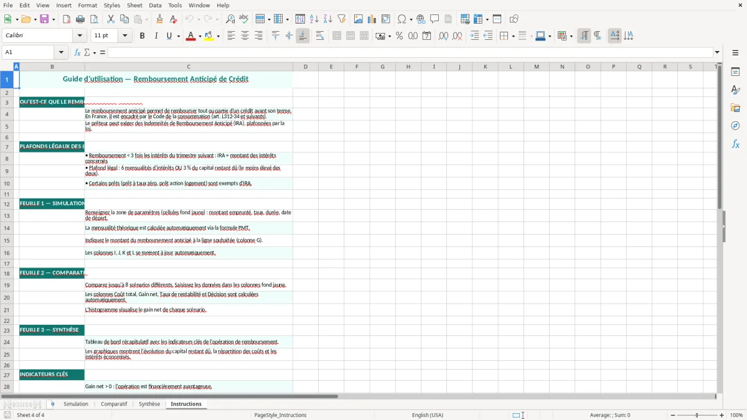747x420 pixels.
Task: Open the sidebar Navigator compass icon
Action: pyautogui.click(x=735, y=126)
